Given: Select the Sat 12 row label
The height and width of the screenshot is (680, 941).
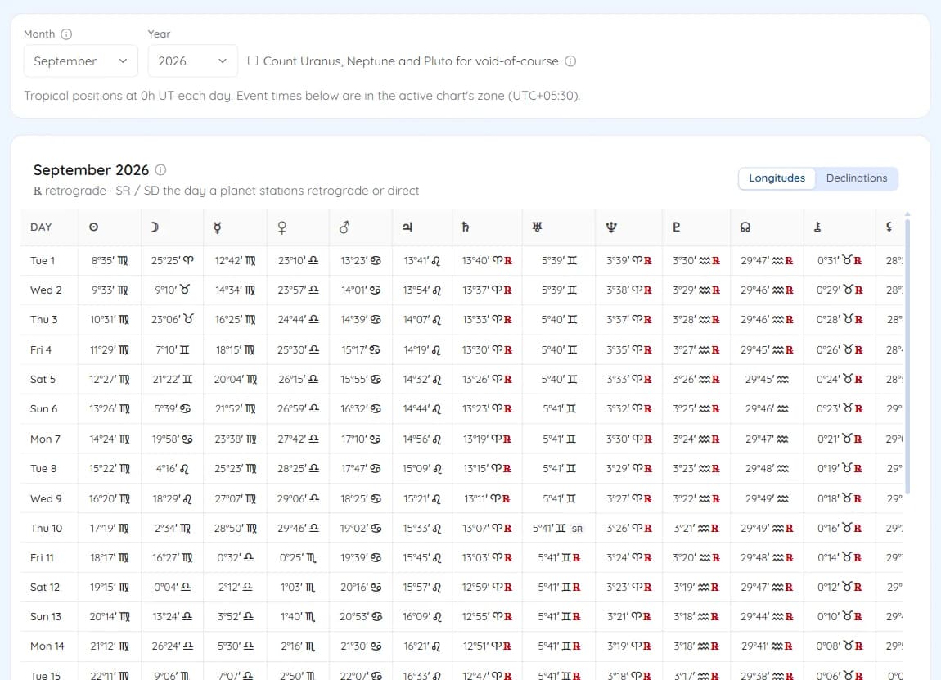Looking at the screenshot, I should coord(45,587).
